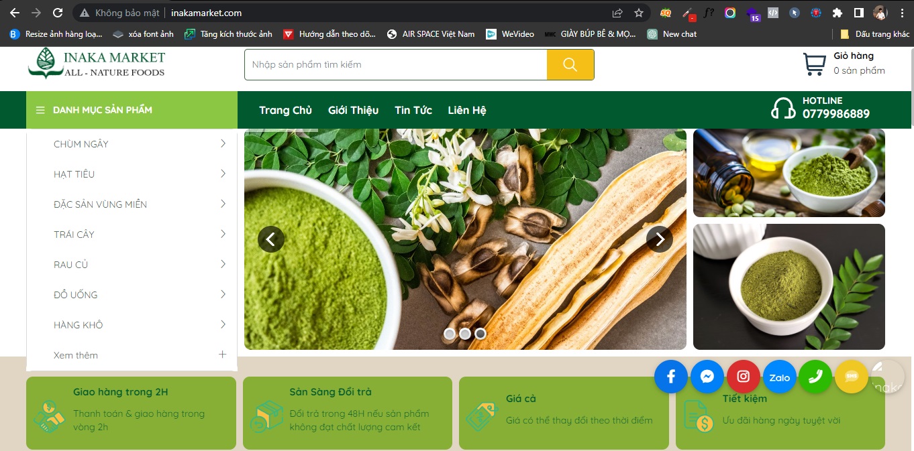Click the yellow search magnifier icon
The image size is (914, 451).
570,64
